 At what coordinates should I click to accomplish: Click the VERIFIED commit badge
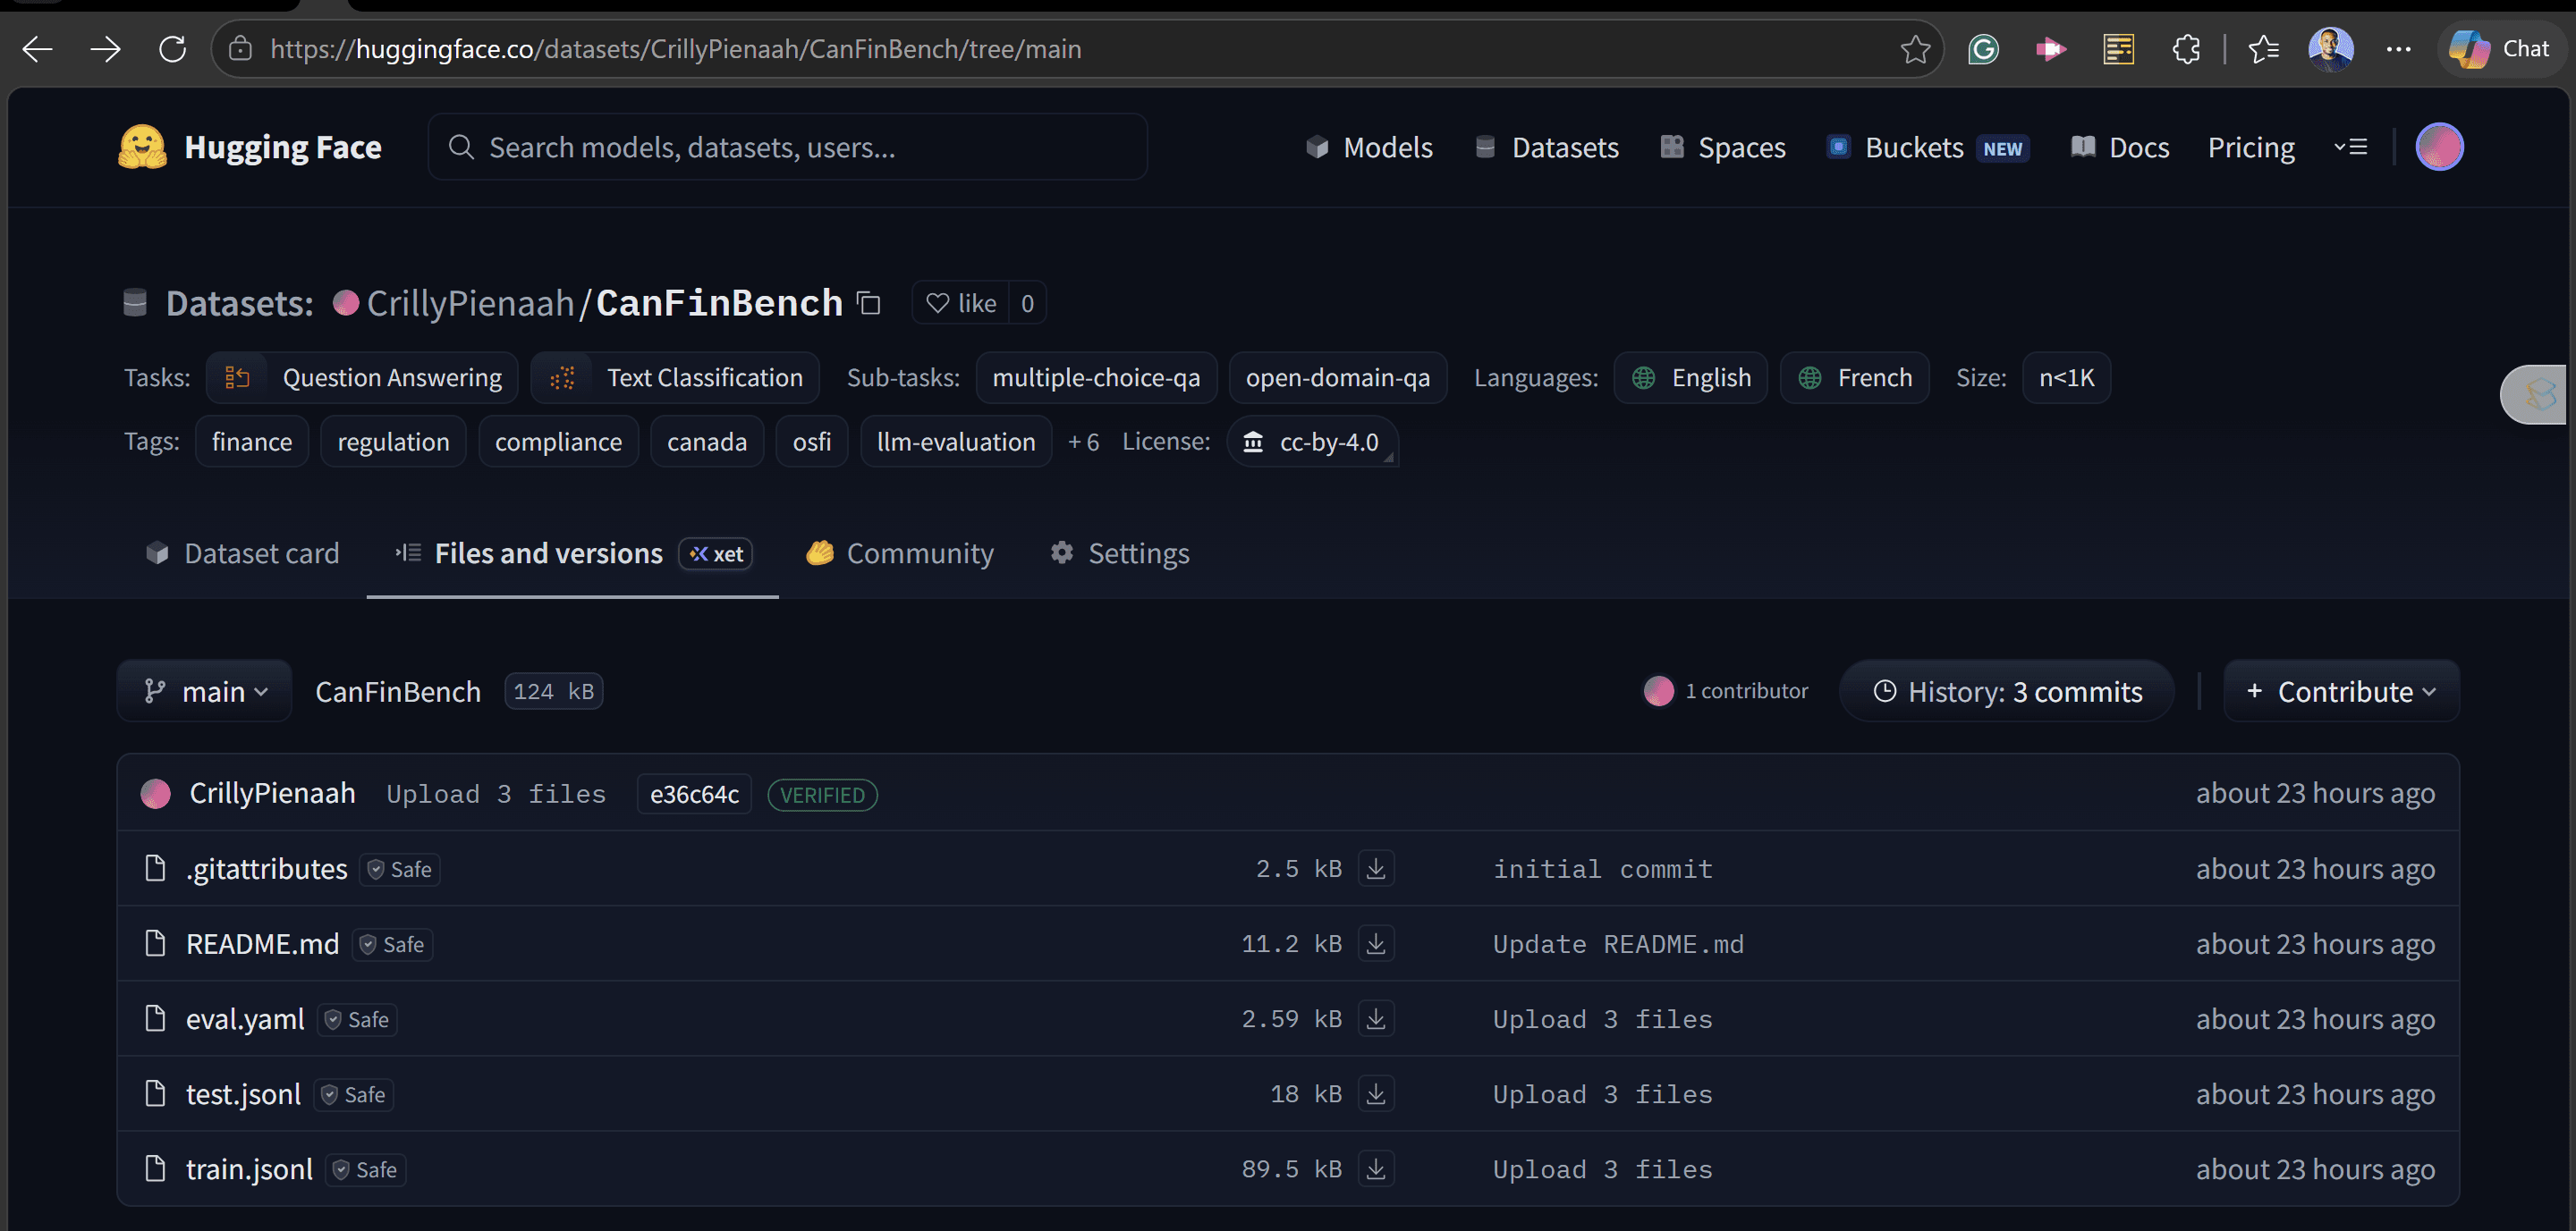click(x=822, y=796)
